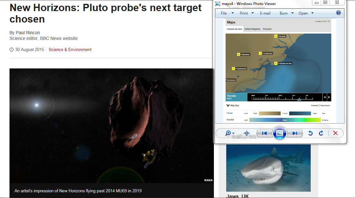Maximize the Windows Photo Viewer window

pos(325,3)
